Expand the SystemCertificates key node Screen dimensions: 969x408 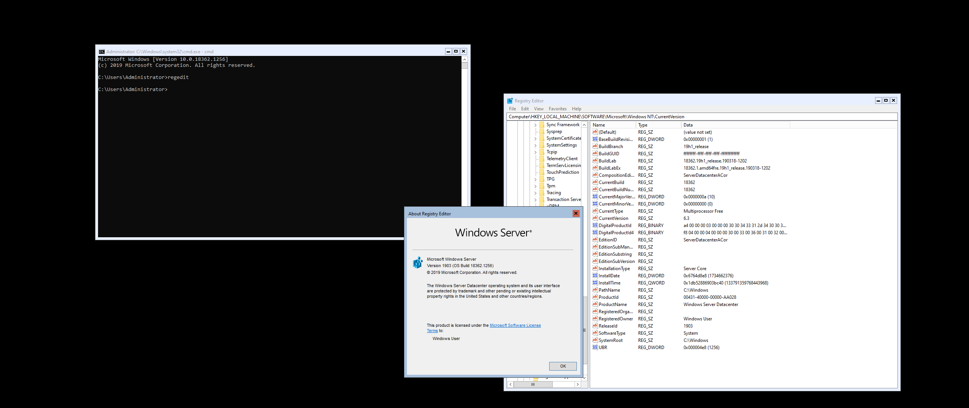pyautogui.click(x=535, y=139)
